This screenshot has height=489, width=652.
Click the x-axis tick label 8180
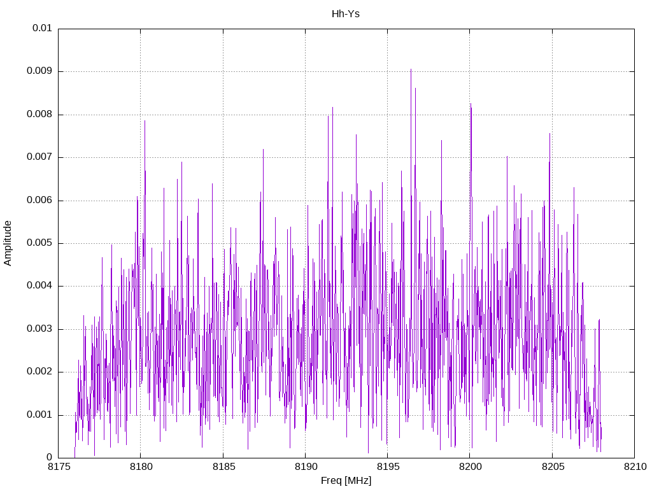pos(141,467)
